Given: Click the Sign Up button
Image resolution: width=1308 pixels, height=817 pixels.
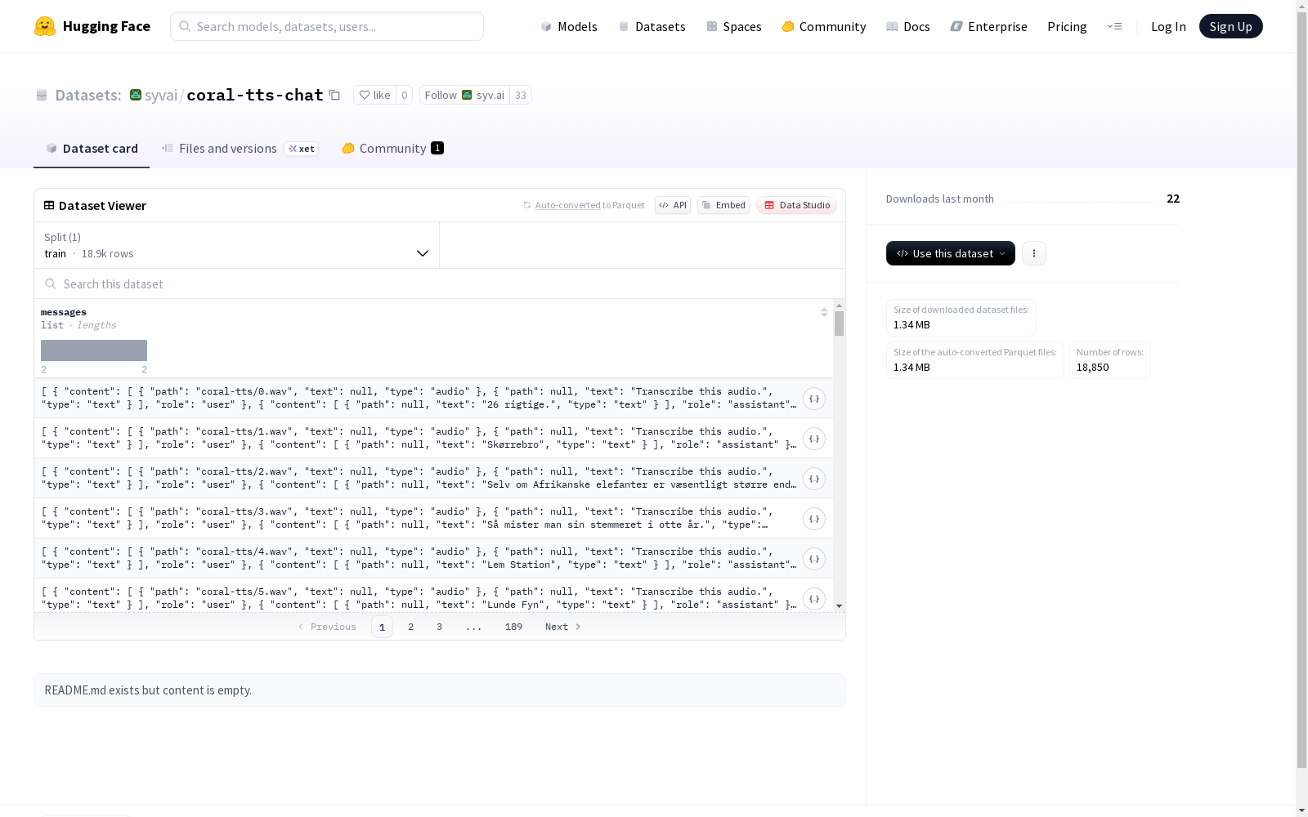Looking at the screenshot, I should [x=1231, y=26].
